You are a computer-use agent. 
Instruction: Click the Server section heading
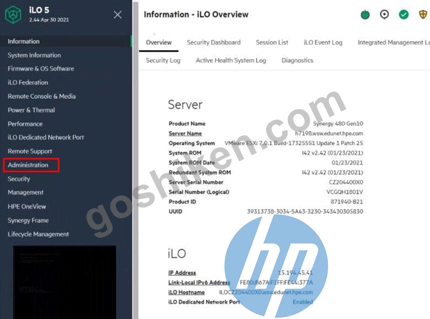[x=185, y=105]
